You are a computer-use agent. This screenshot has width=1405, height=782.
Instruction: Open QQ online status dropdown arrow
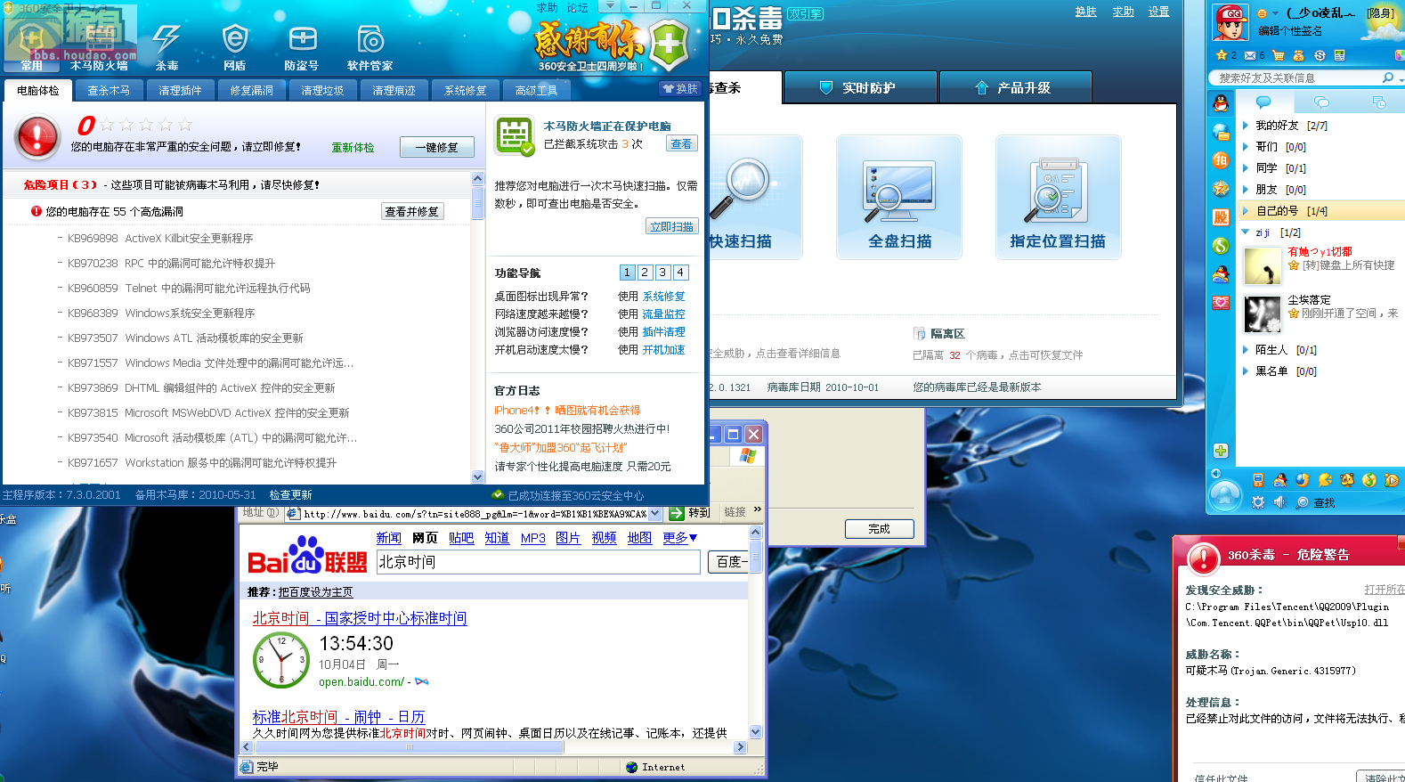[x=1275, y=13]
